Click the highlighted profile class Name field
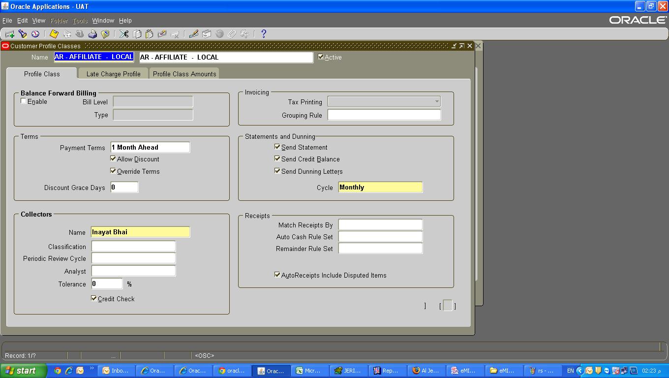The height and width of the screenshot is (378, 669). pos(93,57)
